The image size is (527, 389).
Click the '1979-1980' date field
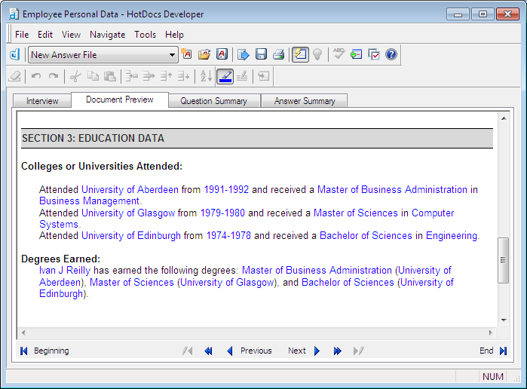point(222,213)
